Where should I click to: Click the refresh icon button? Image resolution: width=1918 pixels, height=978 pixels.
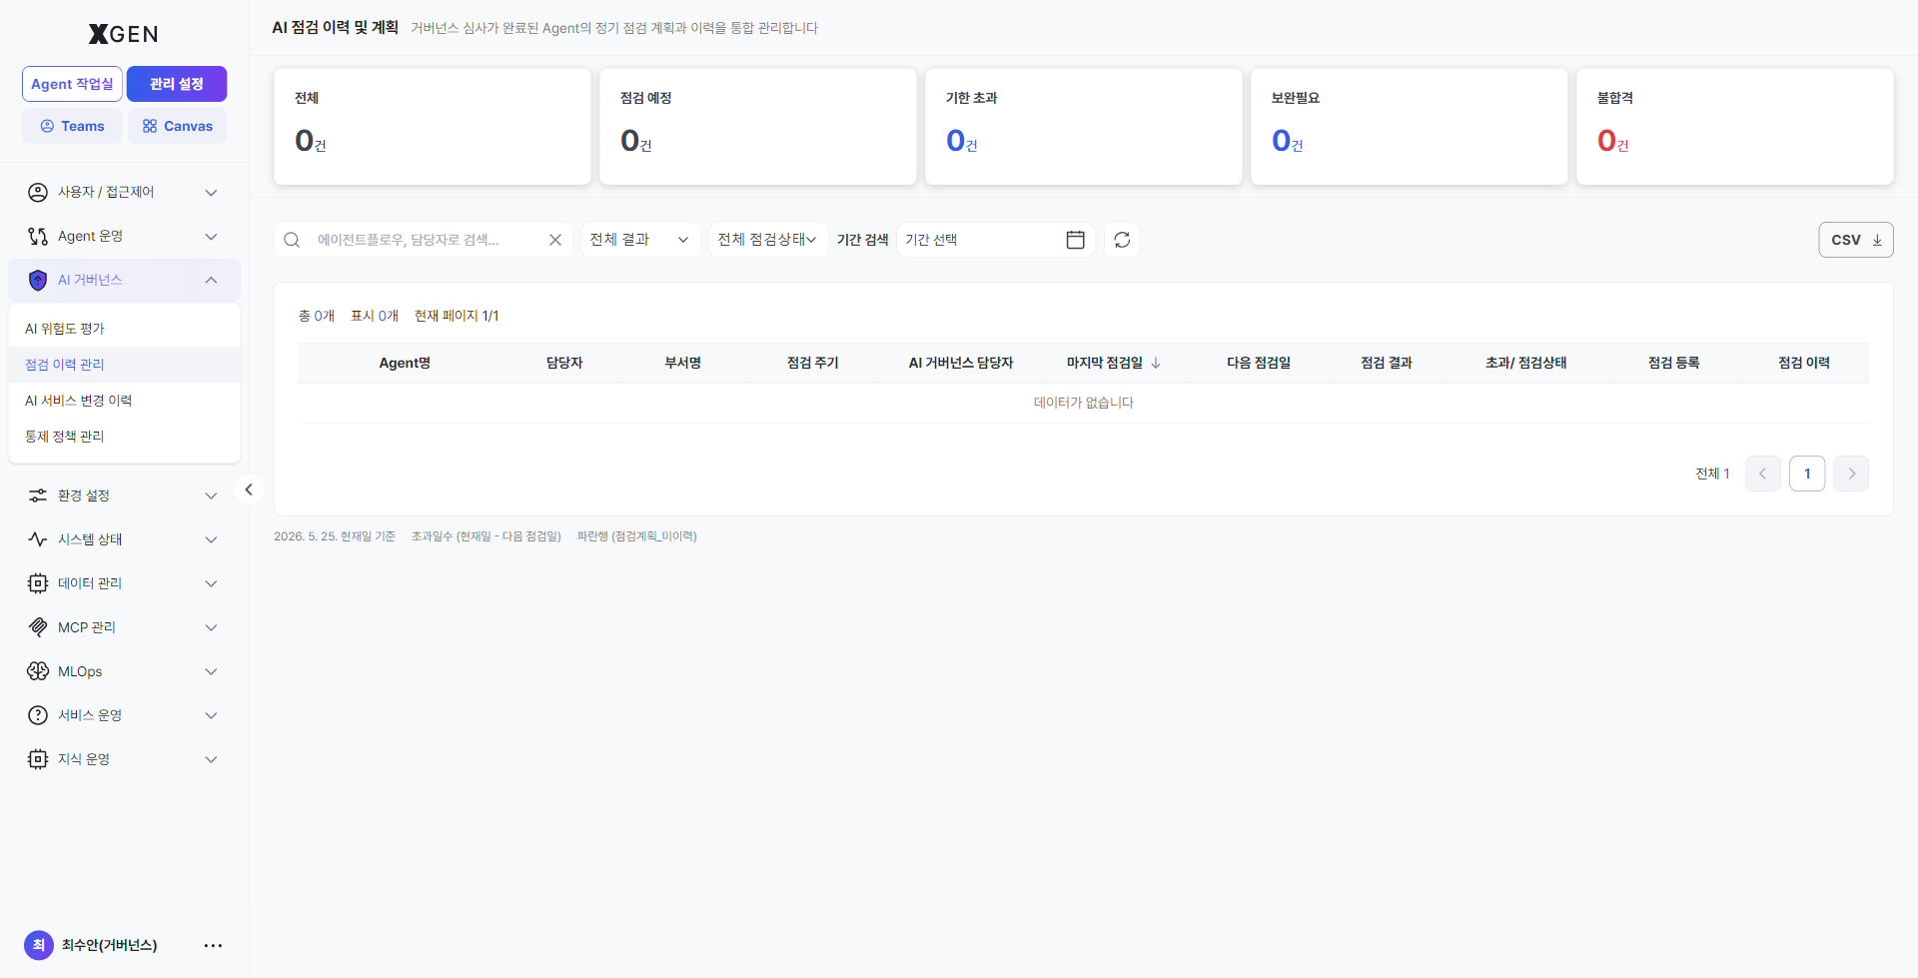1122,240
